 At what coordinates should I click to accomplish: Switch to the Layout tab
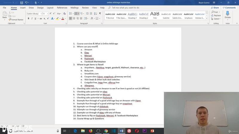coord(50,8)
